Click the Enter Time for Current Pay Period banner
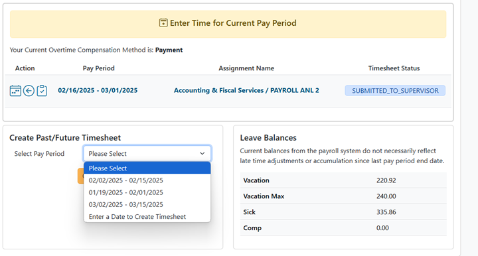Screen dimensions: 478x256 coord(228,24)
